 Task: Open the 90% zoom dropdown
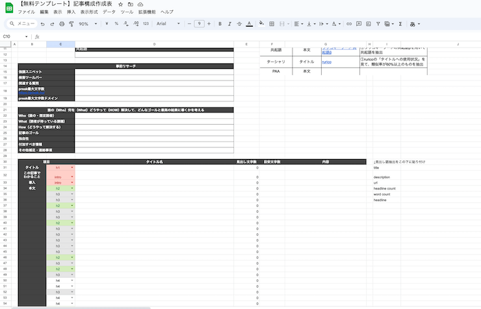click(88, 24)
